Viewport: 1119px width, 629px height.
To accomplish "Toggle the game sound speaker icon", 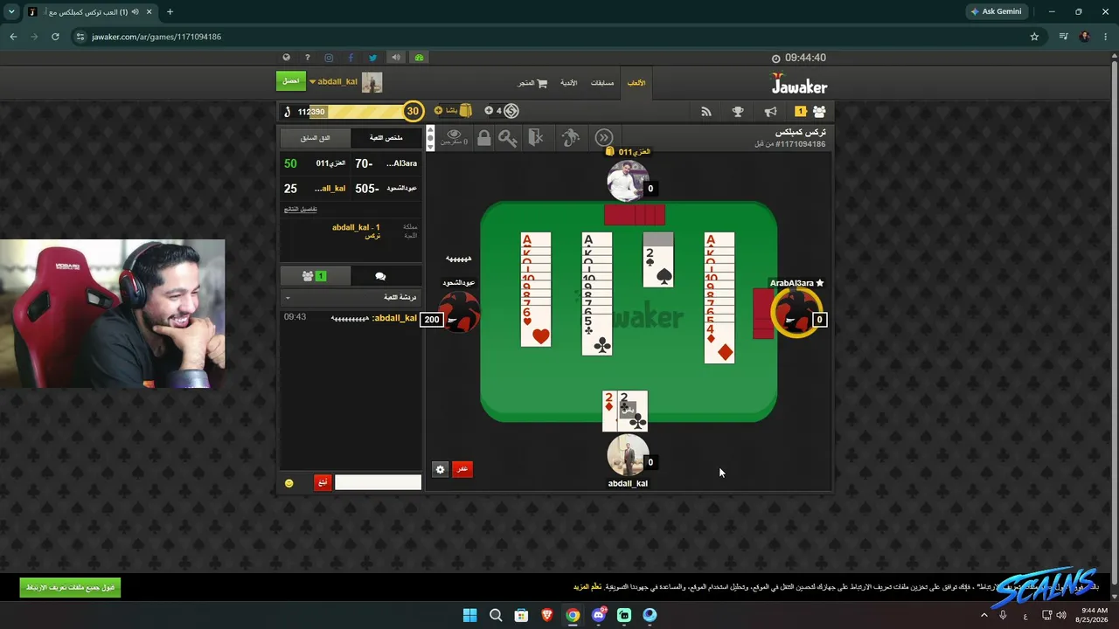I will tap(396, 58).
